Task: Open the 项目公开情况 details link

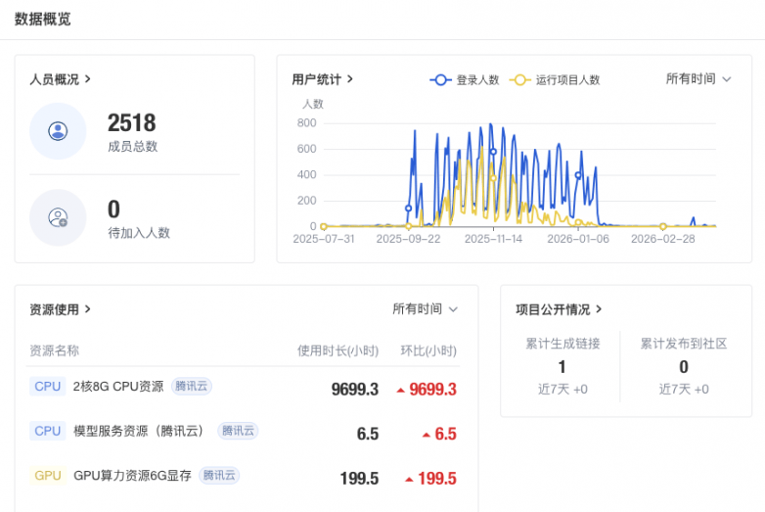Action: 560,309
